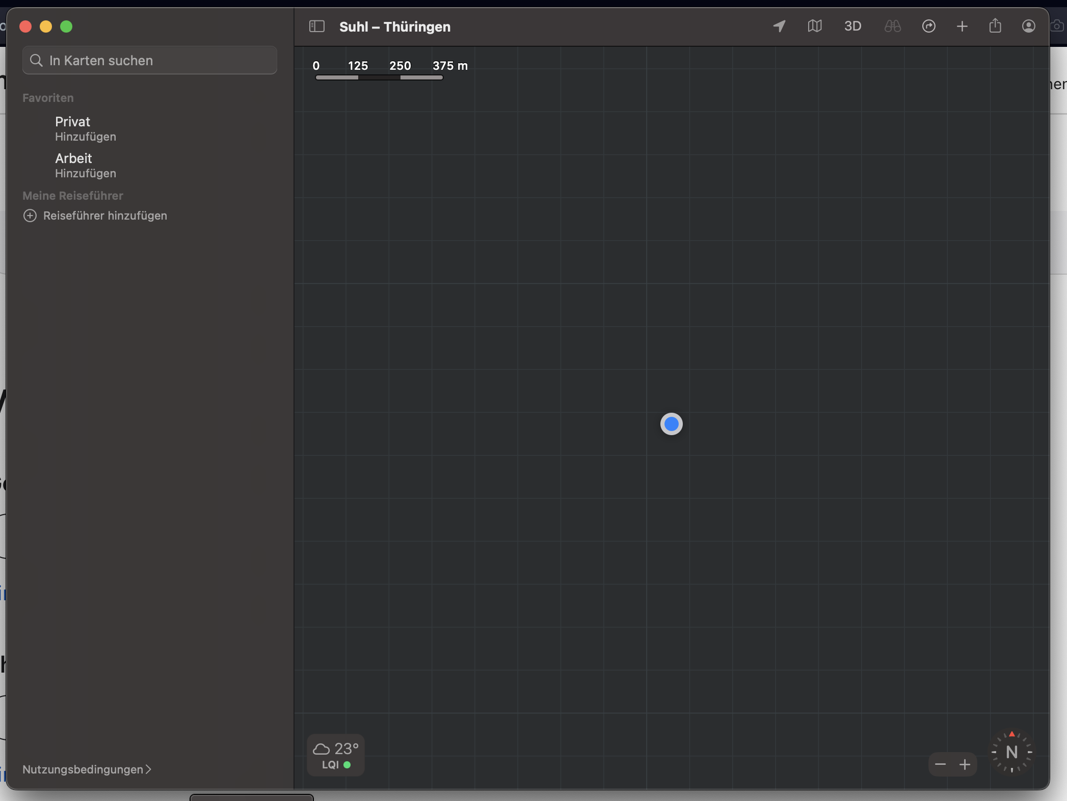Click the blue current location dot
This screenshot has height=801, width=1067.
pos(671,424)
